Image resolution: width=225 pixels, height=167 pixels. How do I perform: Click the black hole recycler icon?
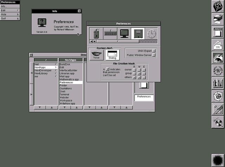click(x=218, y=160)
